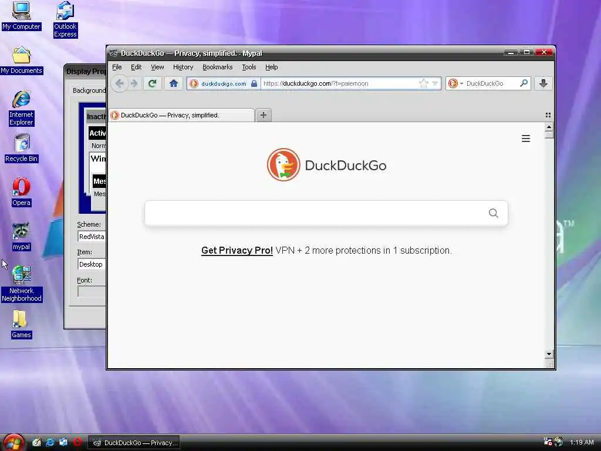The width and height of the screenshot is (601, 451).
Task: Open the Item combo box in Display Properties
Action: (92, 264)
